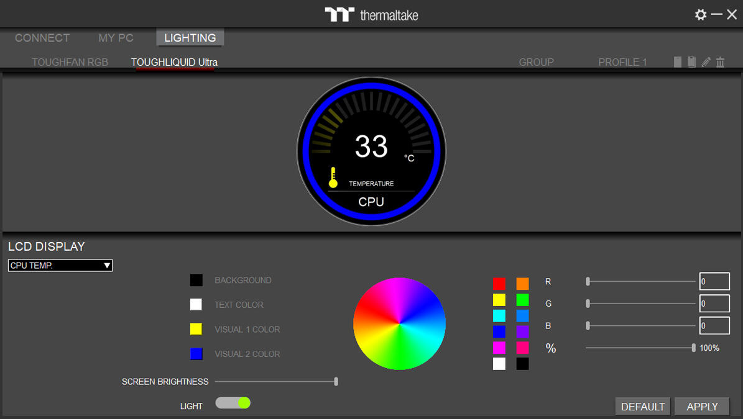Image resolution: width=743 pixels, height=419 pixels.
Task: Click the BACKGROUND label text
Action: click(243, 281)
